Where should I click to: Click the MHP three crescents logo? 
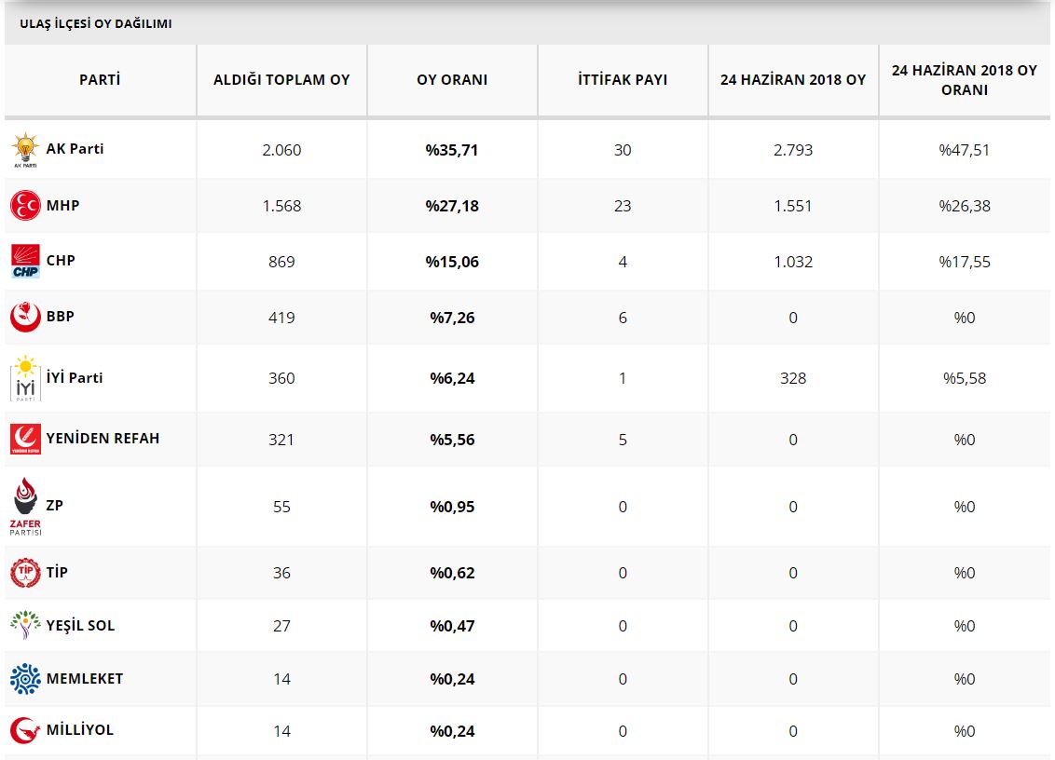click(25, 206)
